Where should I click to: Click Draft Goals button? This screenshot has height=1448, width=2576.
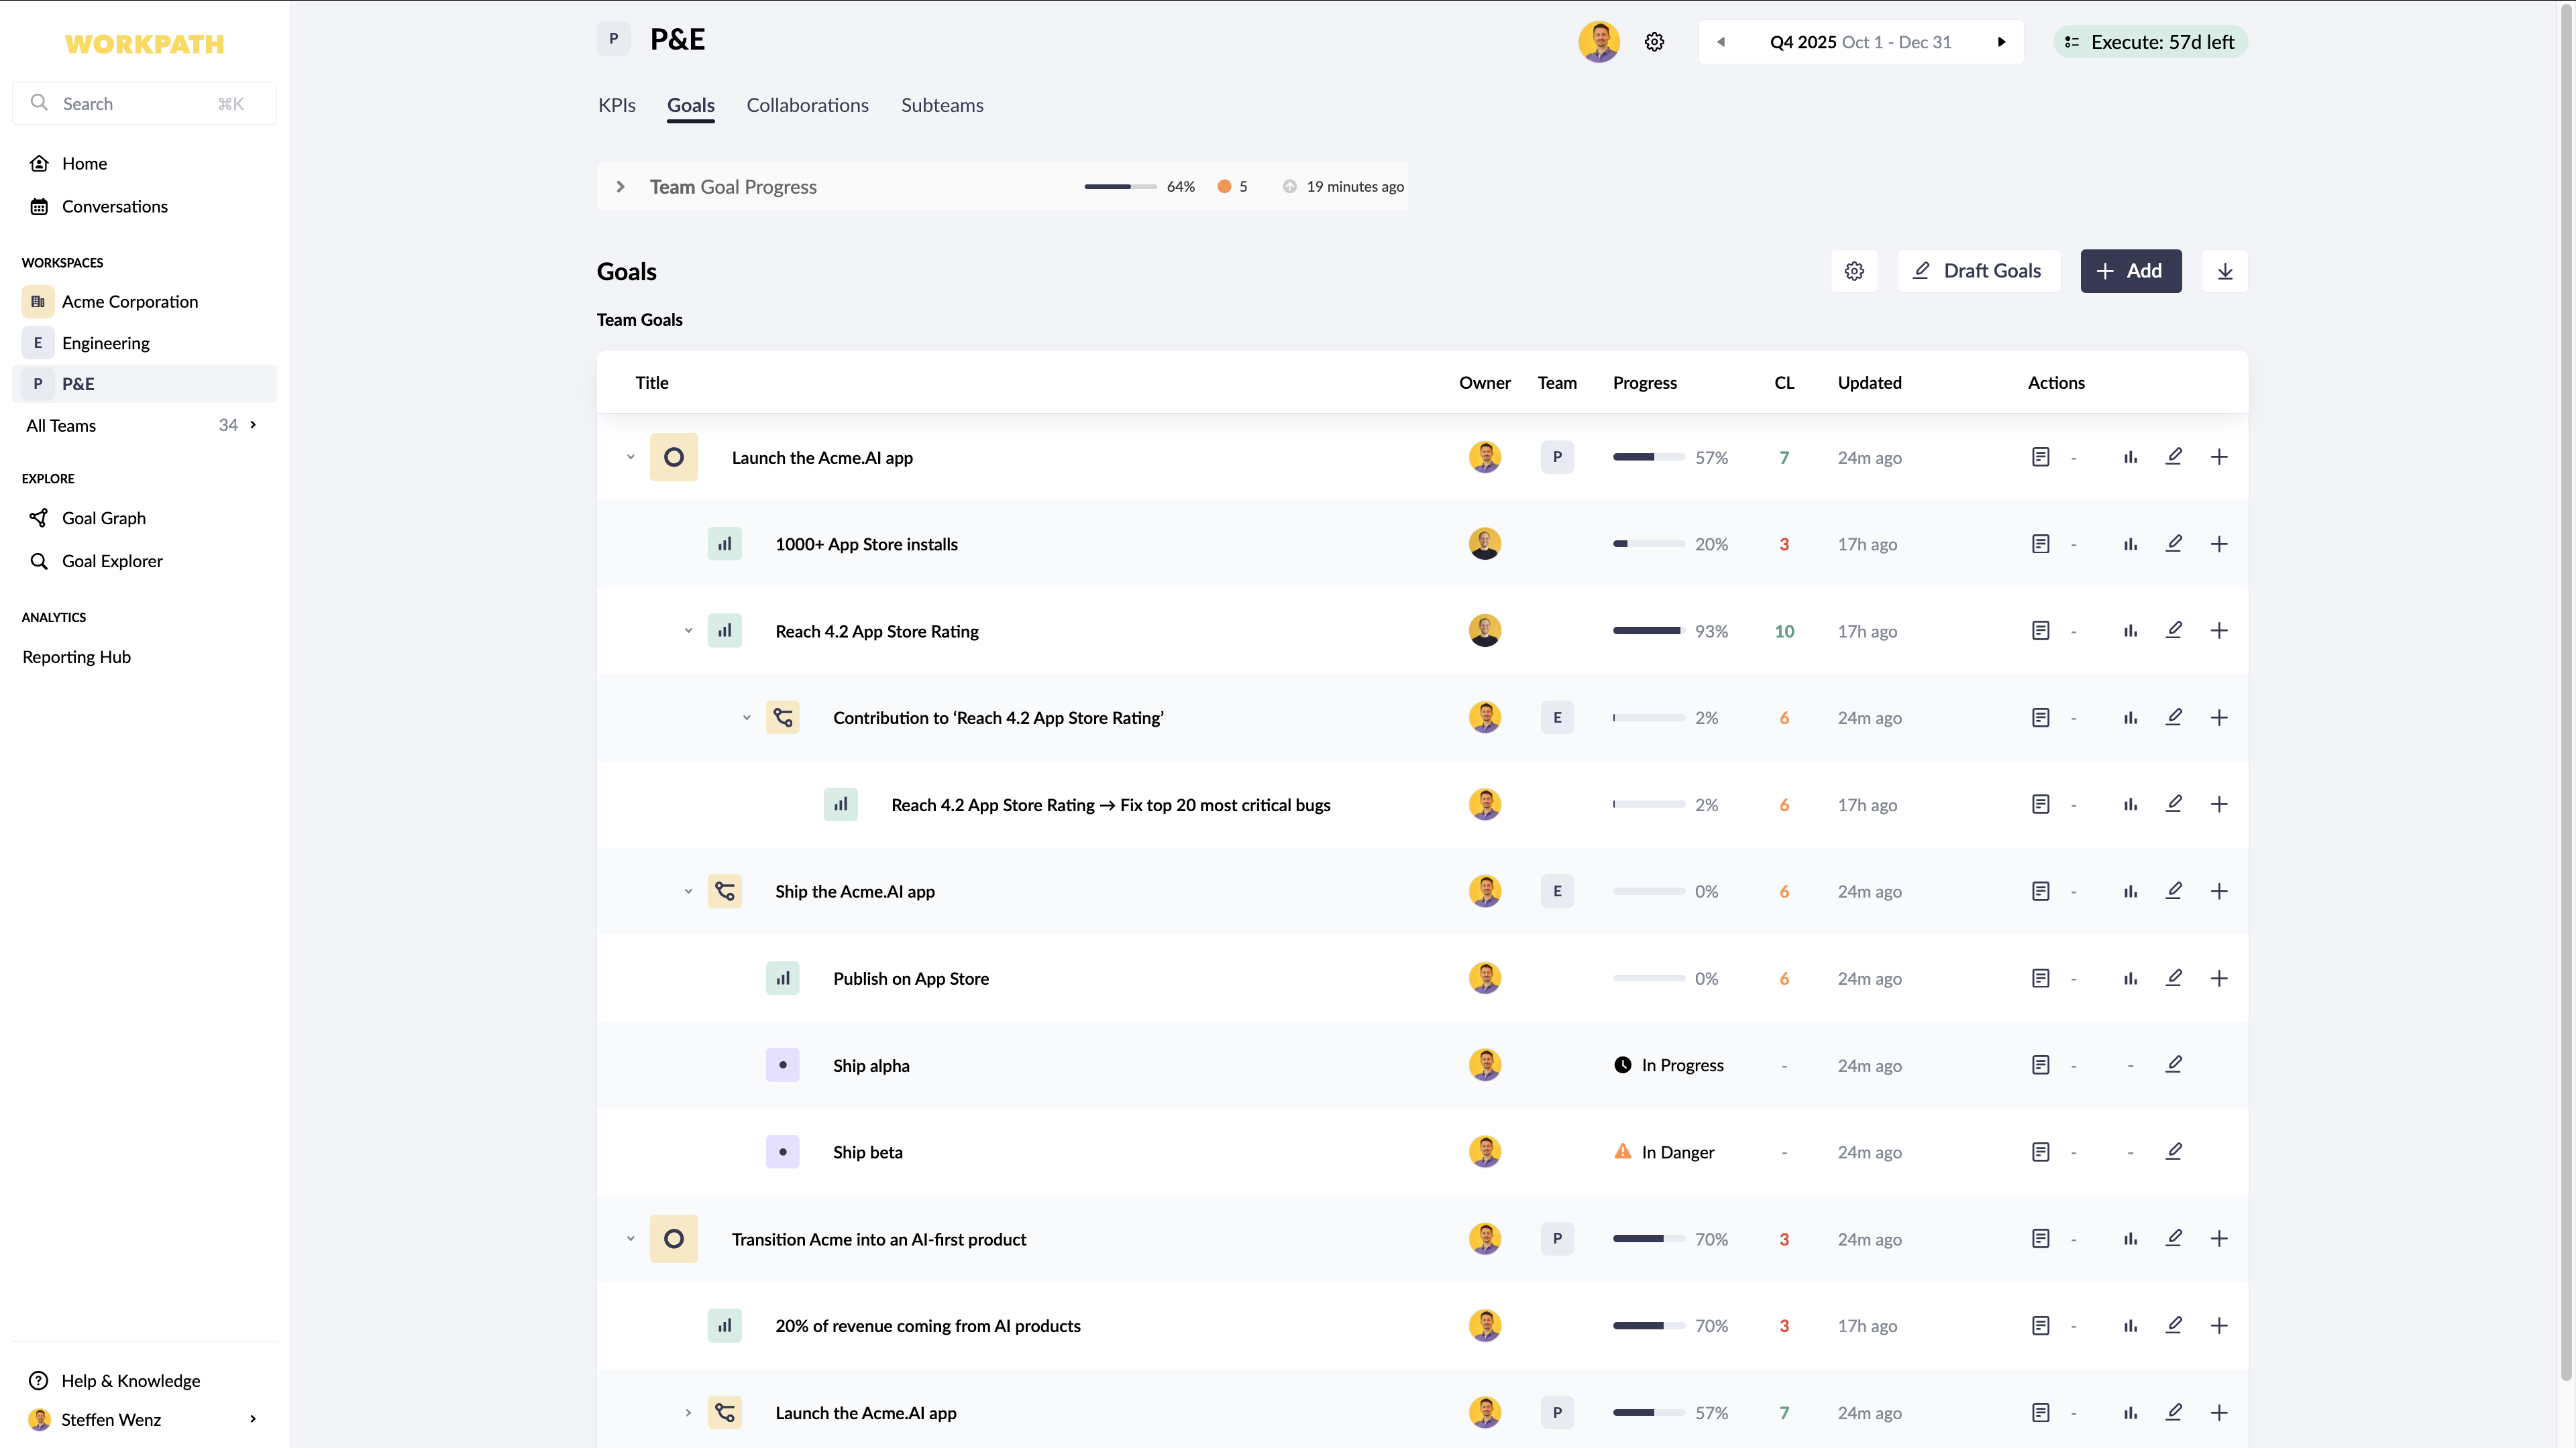(x=1979, y=271)
